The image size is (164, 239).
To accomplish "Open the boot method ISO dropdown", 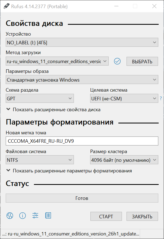I will click(57, 61).
